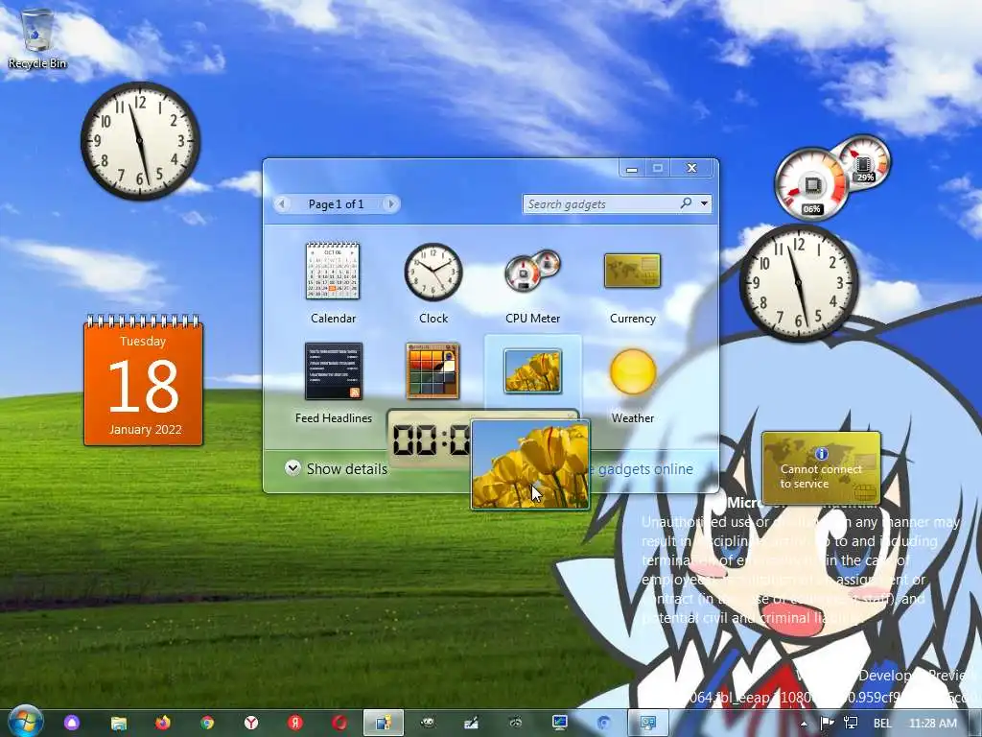Launch Opera from the taskbar
Image resolution: width=982 pixels, height=737 pixels.
coord(339,723)
